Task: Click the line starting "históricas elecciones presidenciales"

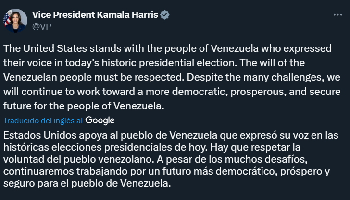Action: pyautogui.click(x=152, y=147)
